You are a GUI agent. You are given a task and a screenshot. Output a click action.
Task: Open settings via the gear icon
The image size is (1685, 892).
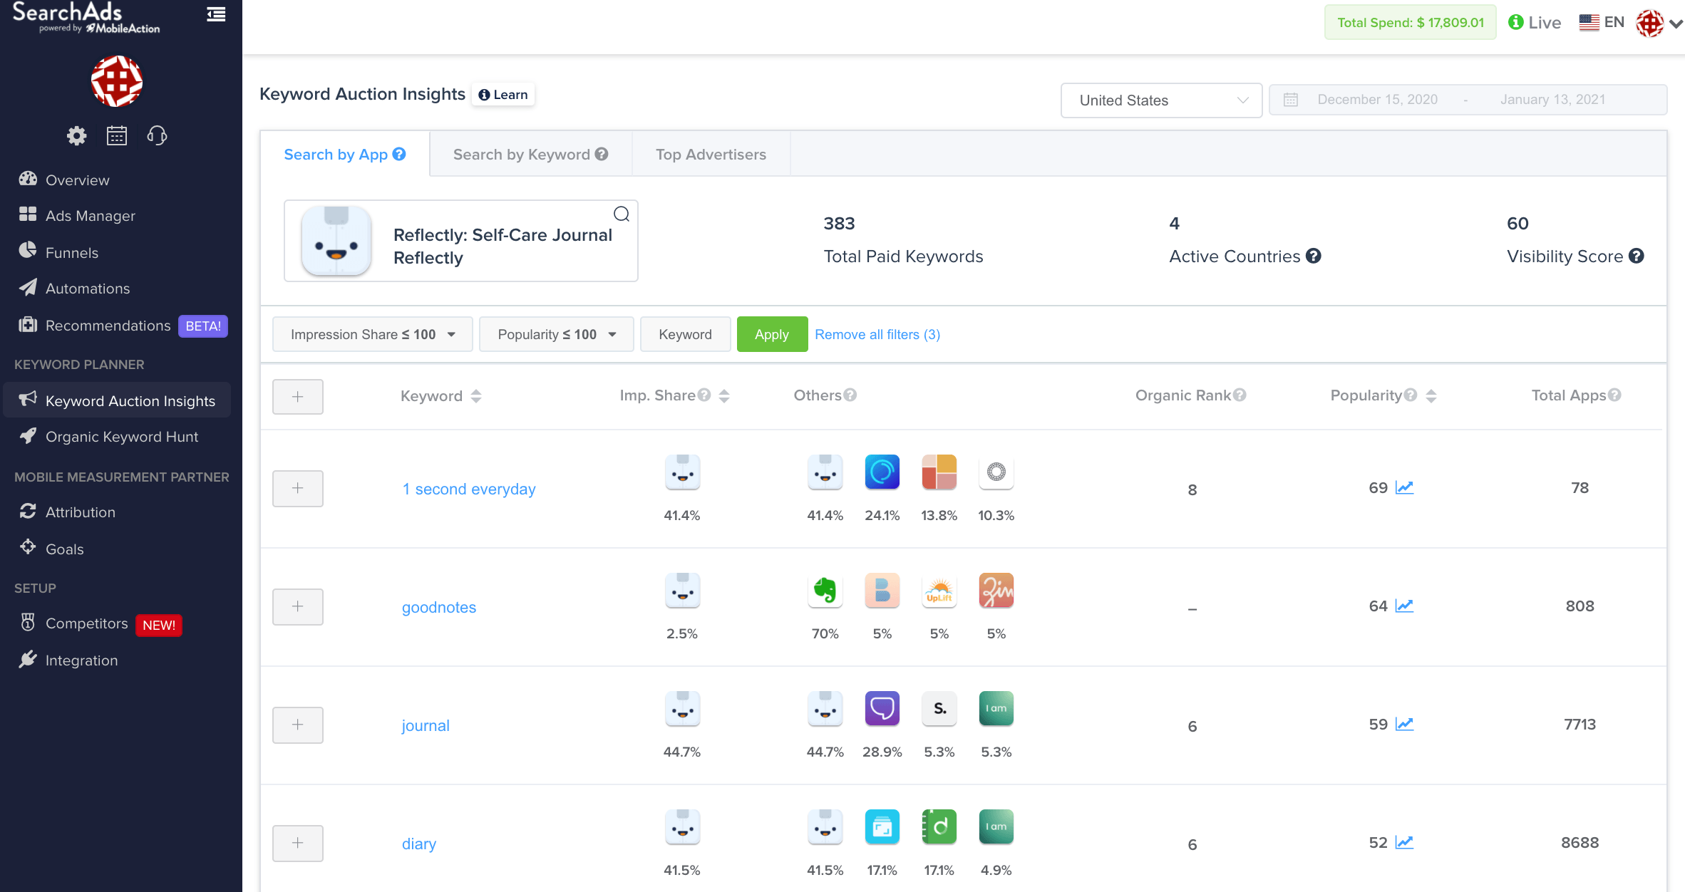[x=77, y=135]
